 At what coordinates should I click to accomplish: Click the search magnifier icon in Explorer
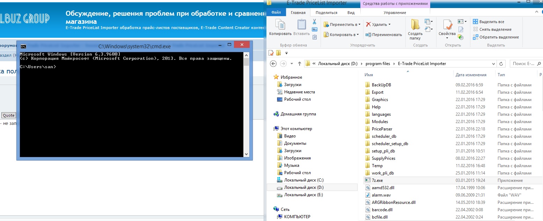[540, 64]
